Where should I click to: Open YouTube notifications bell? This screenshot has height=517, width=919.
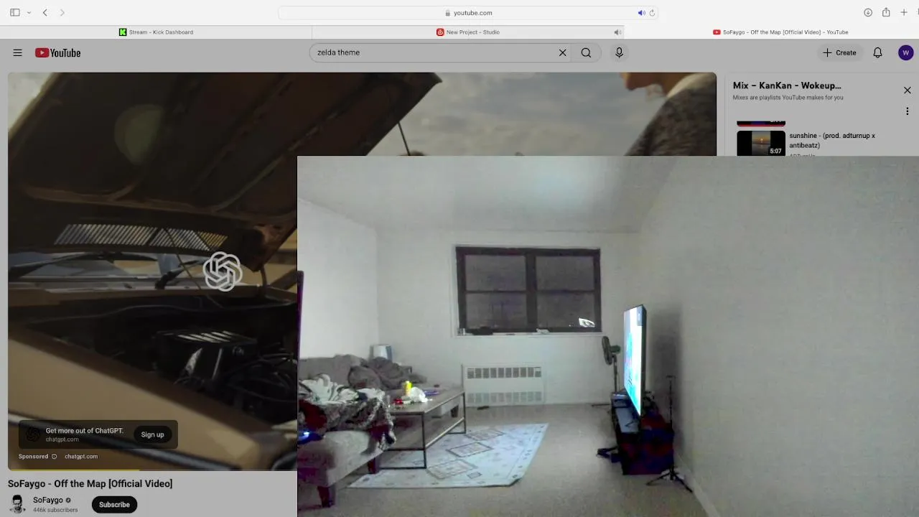(x=877, y=52)
